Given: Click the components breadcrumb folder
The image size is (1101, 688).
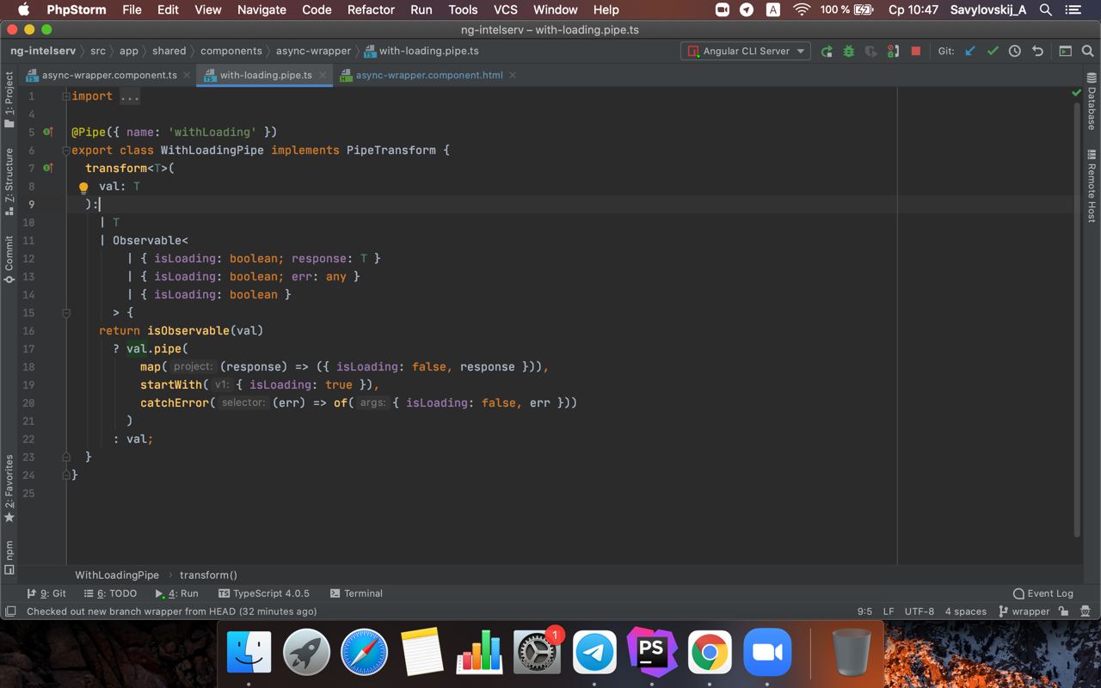Looking at the screenshot, I should click(x=231, y=51).
